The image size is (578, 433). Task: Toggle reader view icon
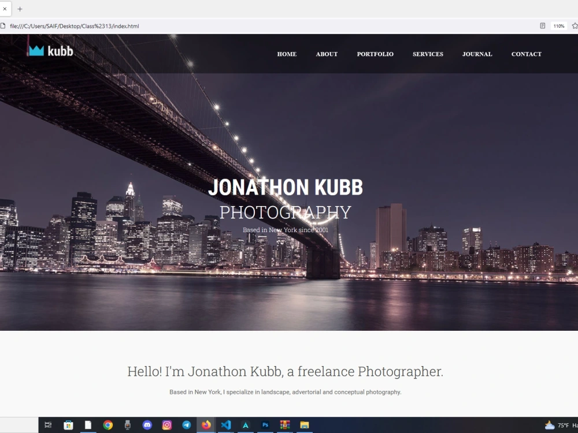point(543,26)
